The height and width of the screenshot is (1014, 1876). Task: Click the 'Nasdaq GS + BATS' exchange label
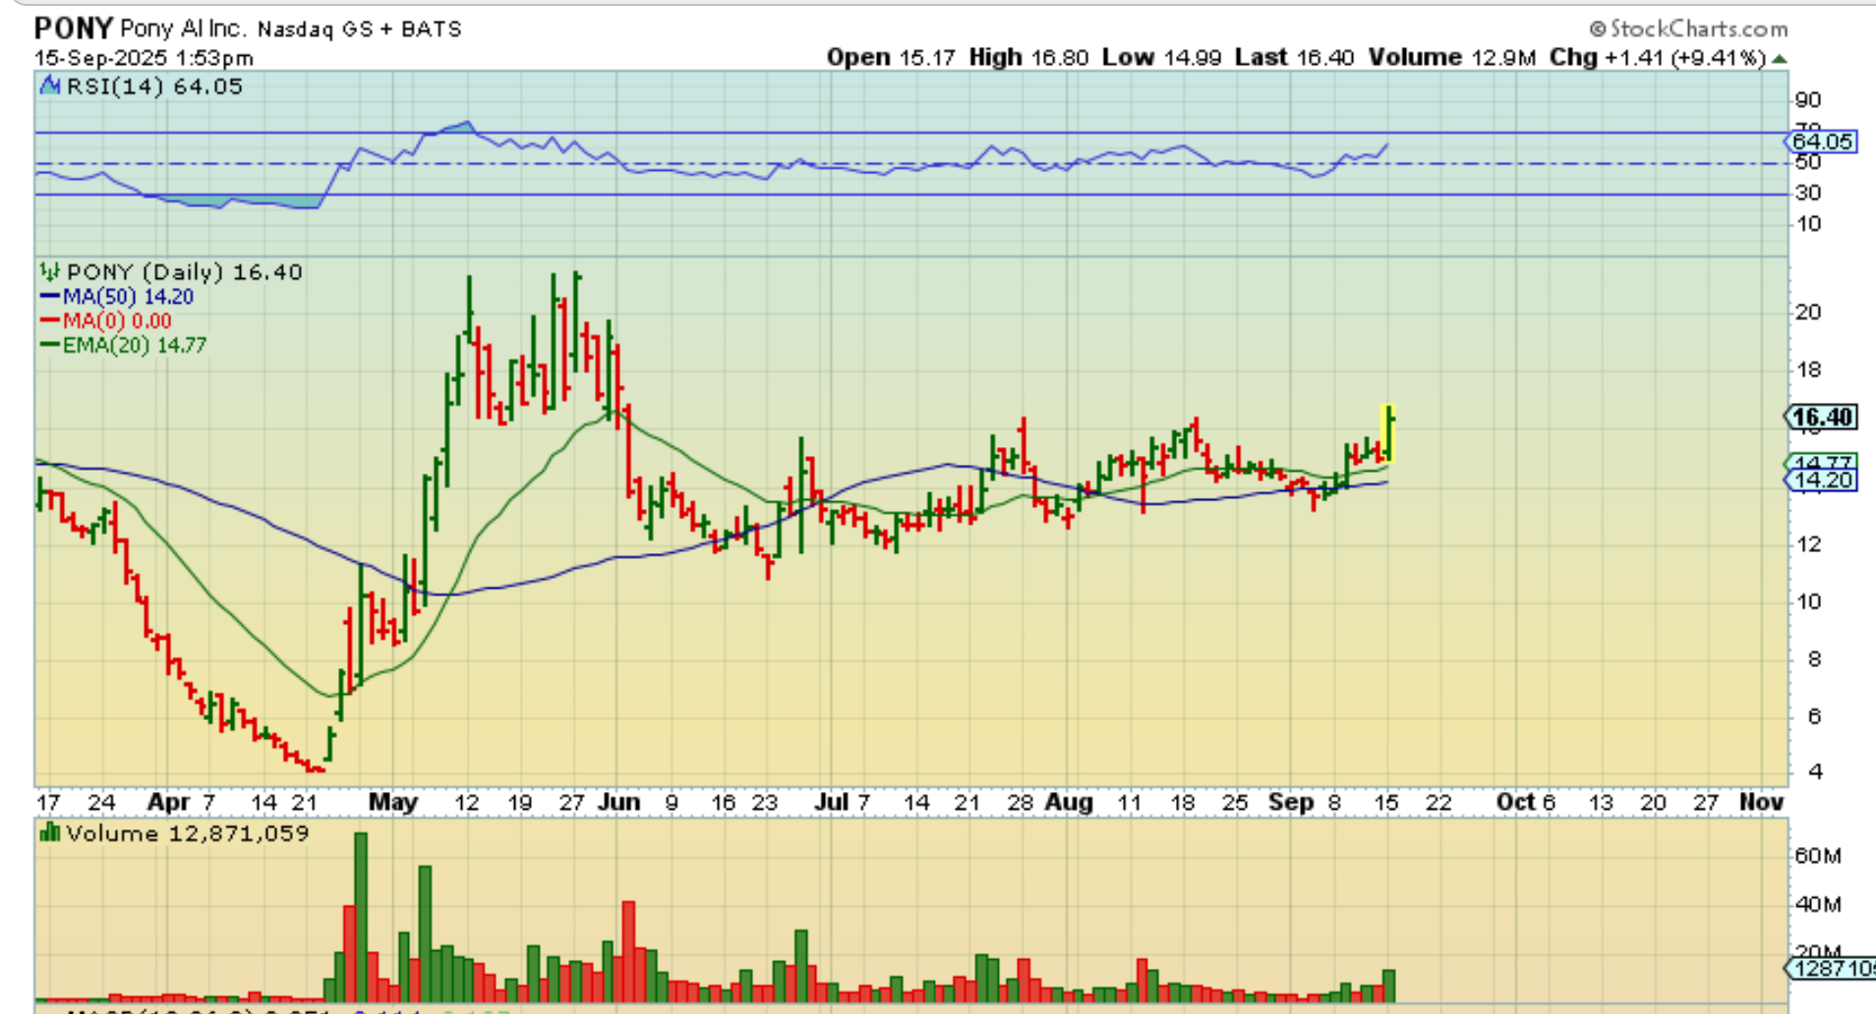[x=360, y=29]
